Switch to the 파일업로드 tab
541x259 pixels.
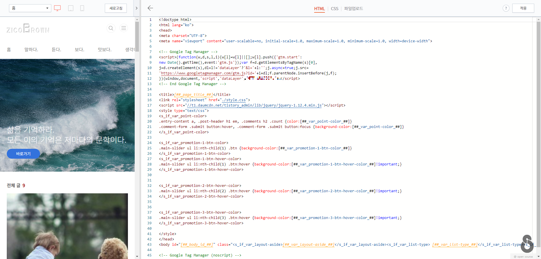click(353, 9)
